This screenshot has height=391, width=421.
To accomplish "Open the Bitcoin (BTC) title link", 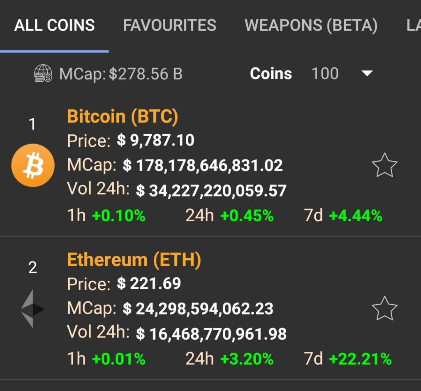I will (x=123, y=117).
